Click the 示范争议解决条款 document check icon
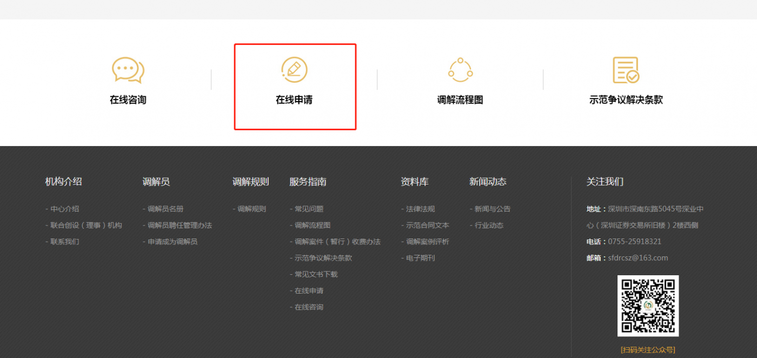757x358 pixels. [x=626, y=70]
